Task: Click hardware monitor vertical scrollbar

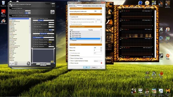Action: click(155, 34)
